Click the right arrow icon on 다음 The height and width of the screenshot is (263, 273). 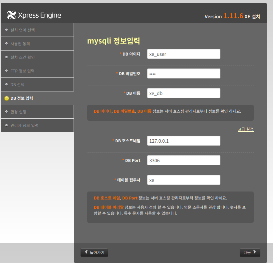[x=255, y=252]
